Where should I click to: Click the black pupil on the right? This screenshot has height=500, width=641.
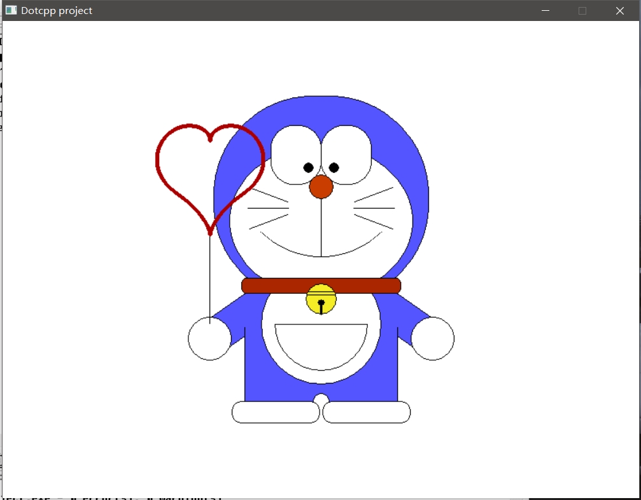tap(334, 168)
